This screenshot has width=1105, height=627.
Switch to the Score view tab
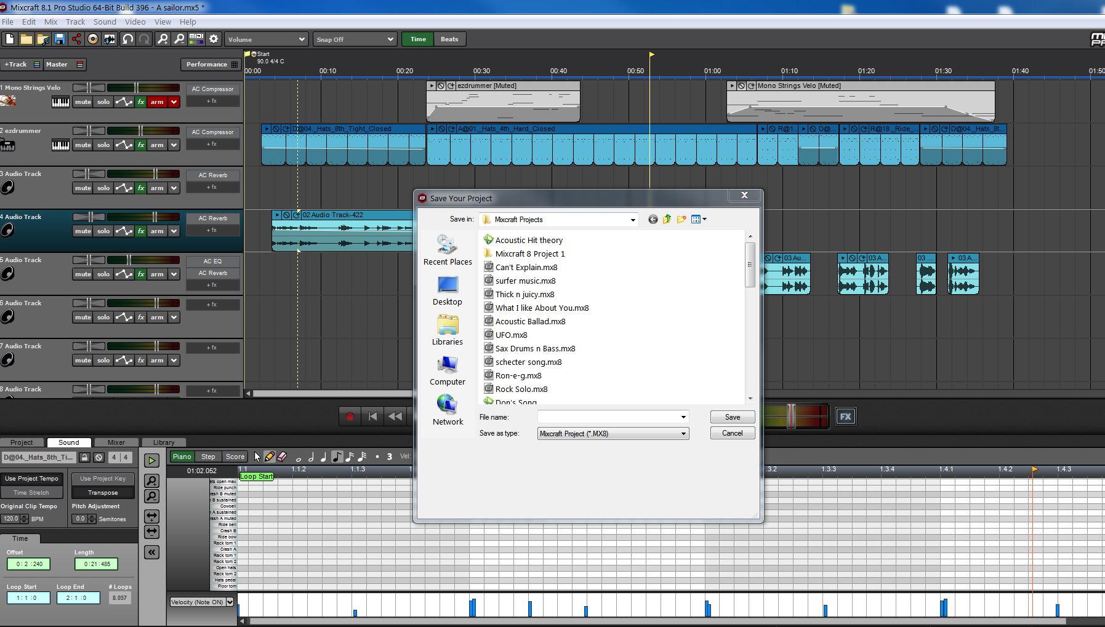tap(235, 457)
